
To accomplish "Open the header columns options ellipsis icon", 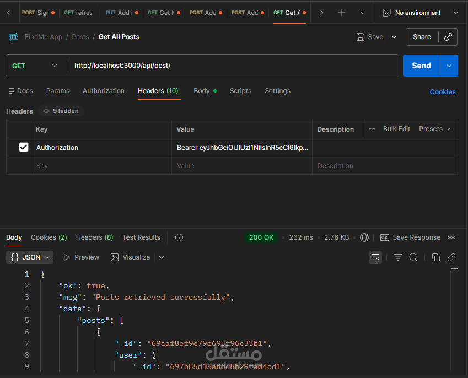I will click(x=372, y=129).
